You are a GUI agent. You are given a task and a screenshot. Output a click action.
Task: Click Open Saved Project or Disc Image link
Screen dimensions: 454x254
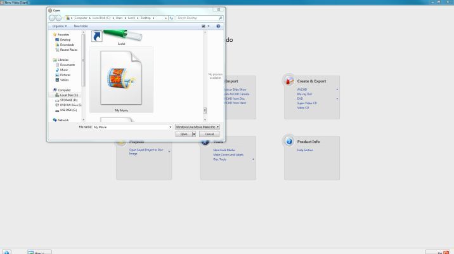pos(146,152)
